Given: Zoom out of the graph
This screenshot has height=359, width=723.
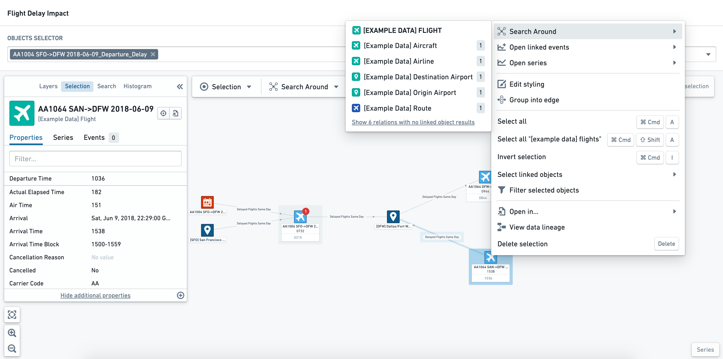Looking at the screenshot, I should 12,349.
